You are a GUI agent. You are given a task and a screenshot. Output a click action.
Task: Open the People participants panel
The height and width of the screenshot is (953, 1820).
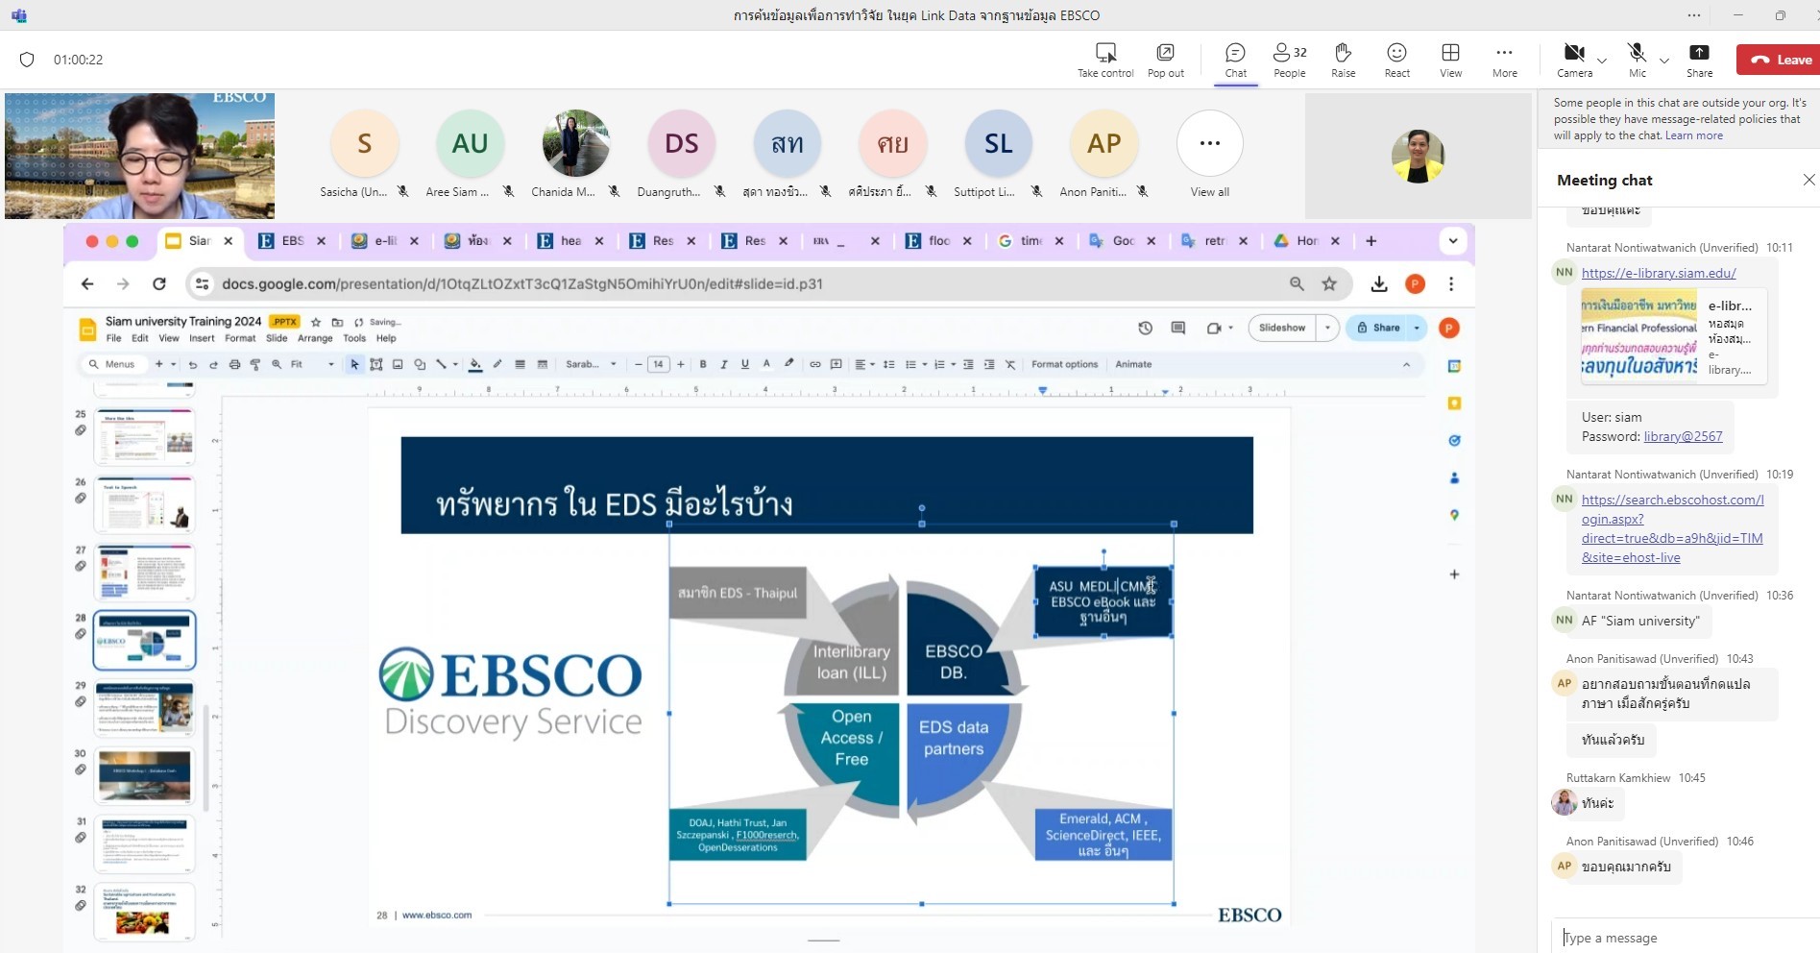point(1289,60)
